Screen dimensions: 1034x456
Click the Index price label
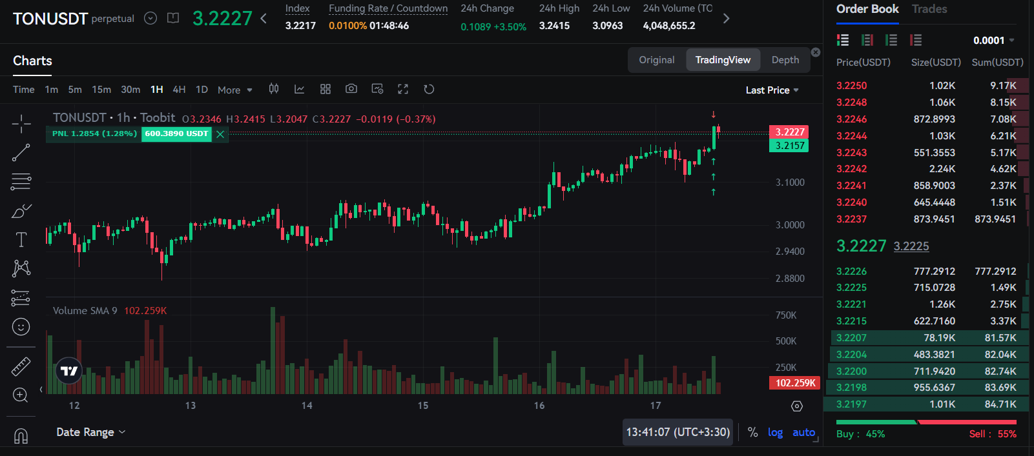[297, 8]
